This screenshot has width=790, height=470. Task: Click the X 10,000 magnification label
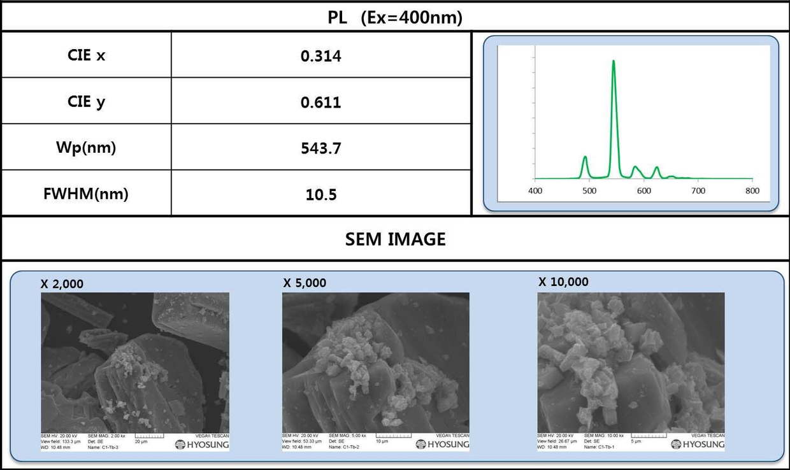click(563, 281)
